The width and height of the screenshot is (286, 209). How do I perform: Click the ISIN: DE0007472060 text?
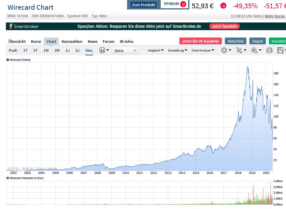point(48,16)
